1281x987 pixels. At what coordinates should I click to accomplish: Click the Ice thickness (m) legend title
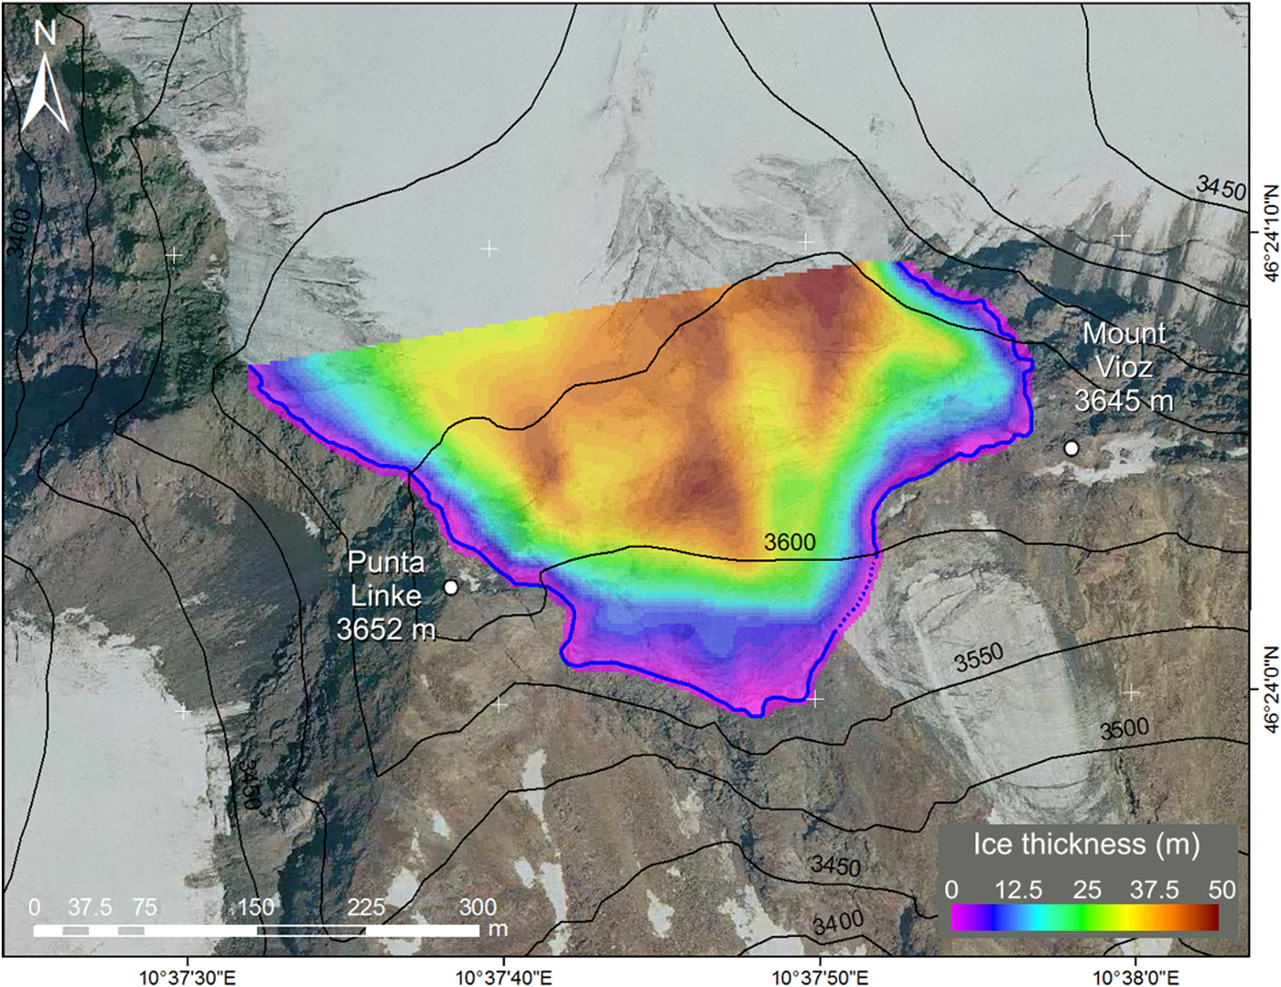tap(1085, 843)
